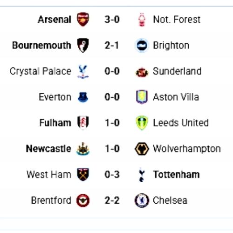Screen dimensions: 233x233
Task: Click the Sunderland club badge
Action: (x=142, y=72)
